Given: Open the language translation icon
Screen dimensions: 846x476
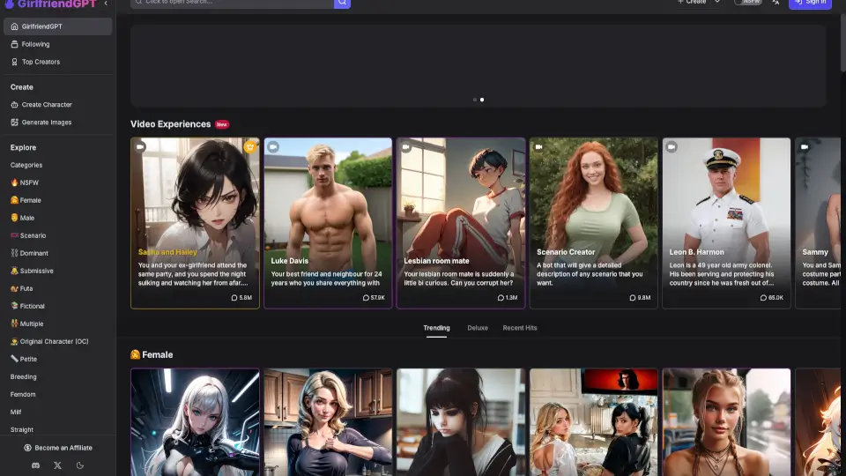Looking at the screenshot, I should point(775,3).
